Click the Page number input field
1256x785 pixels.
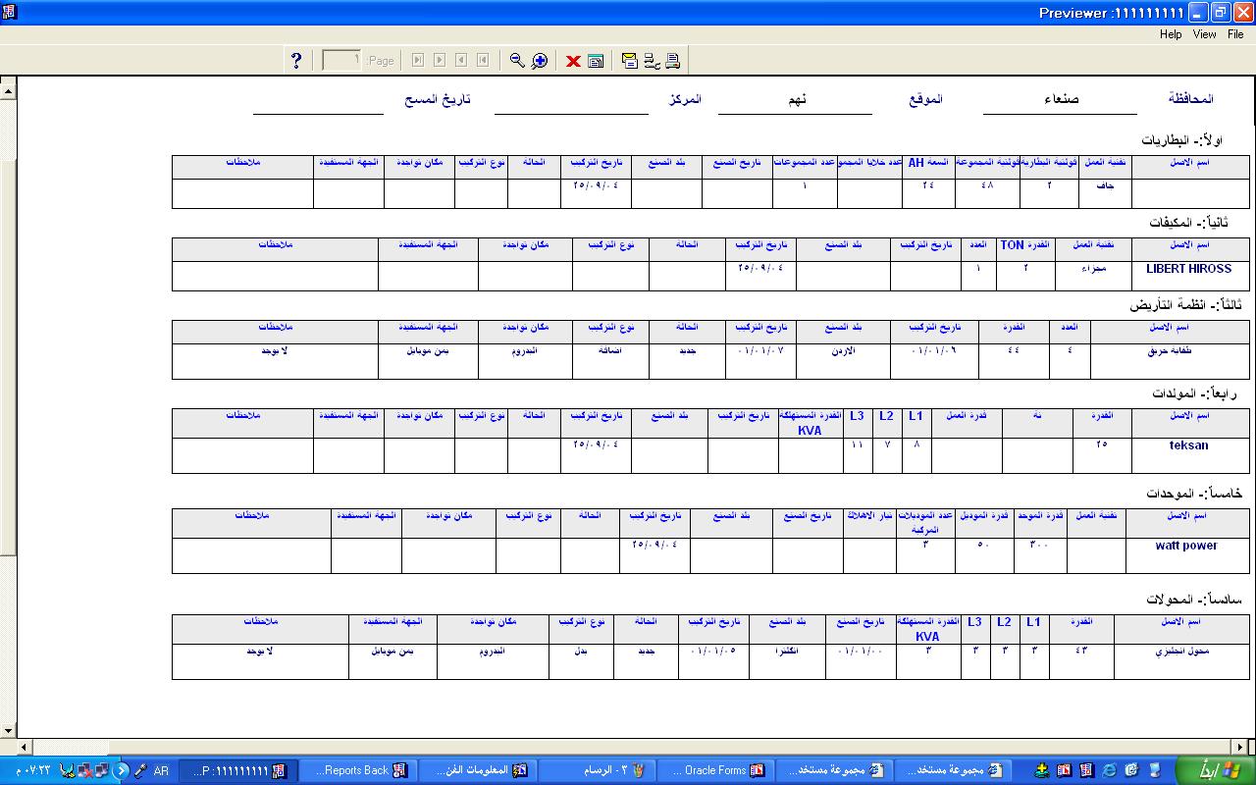[x=341, y=61]
